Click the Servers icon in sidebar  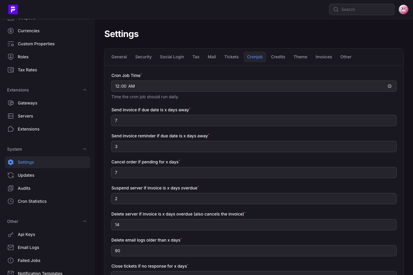11,116
